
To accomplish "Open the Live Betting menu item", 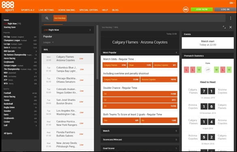I will pyautogui.click(x=46, y=10).
